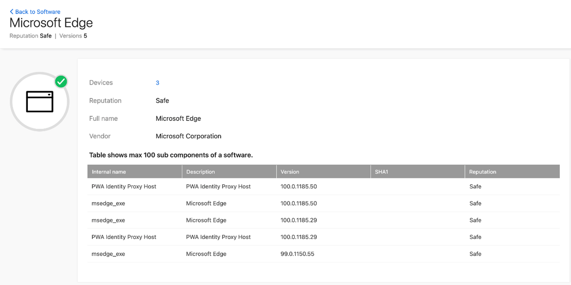Screen dimensions: 571x285
Task: Click version 100.0.1185.50 in the msedge_exe row
Action: tap(298, 203)
